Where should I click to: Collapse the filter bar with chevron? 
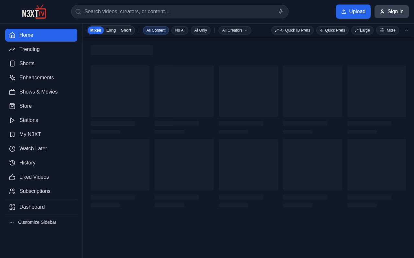click(x=407, y=30)
